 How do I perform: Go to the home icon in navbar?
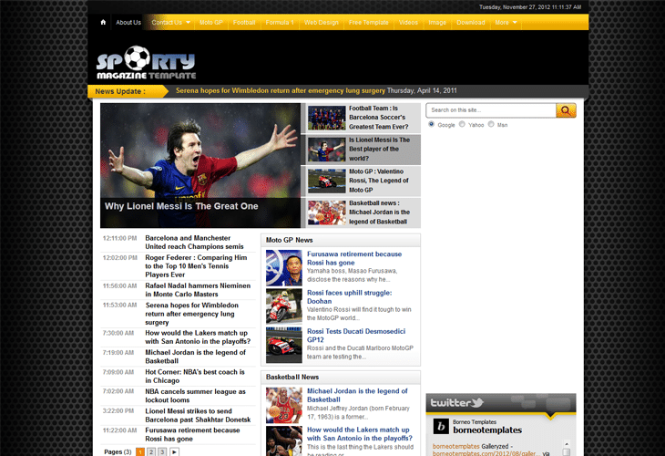(x=103, y=23)
